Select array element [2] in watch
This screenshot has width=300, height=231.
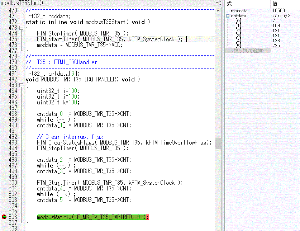[238, 30]
